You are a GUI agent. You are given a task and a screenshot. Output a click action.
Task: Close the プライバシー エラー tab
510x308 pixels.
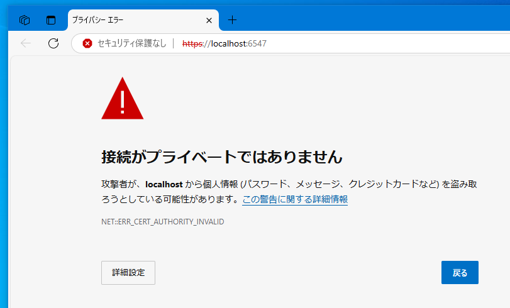tap(209, 21)
